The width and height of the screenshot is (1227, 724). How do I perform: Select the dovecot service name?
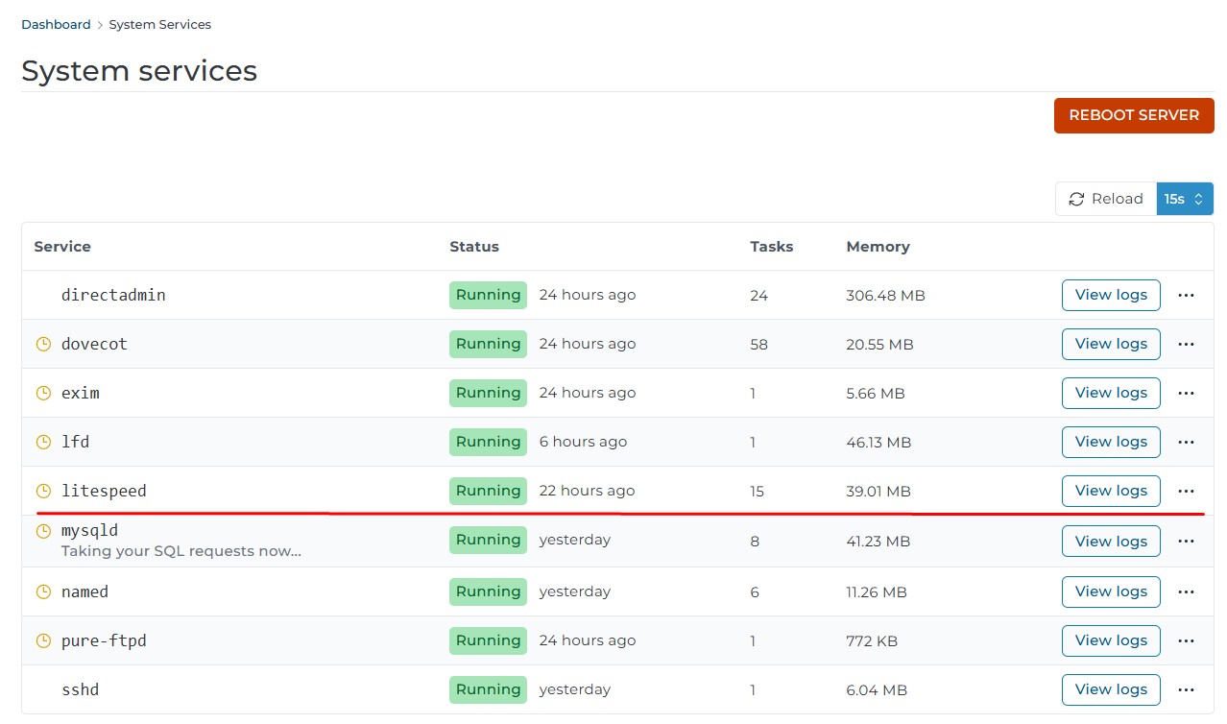(94, 344)
